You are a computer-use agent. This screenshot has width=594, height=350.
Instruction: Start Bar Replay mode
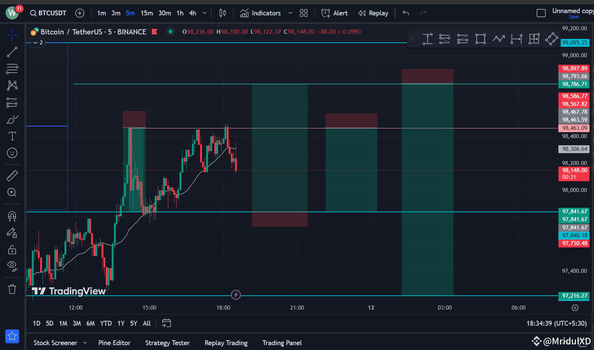pos(373,13)
